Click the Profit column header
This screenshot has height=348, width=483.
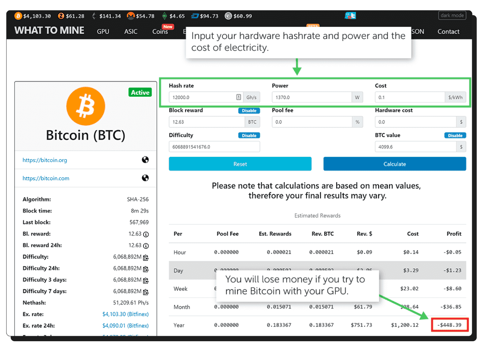pos(454,234)
